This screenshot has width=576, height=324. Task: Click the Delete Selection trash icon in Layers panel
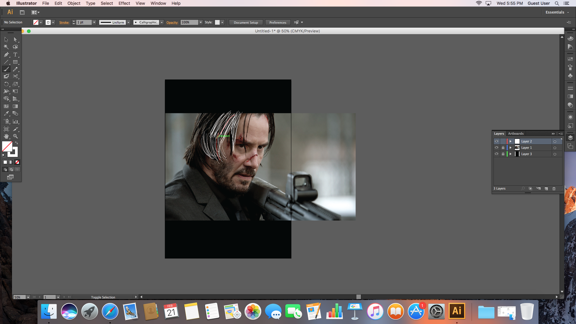coord(554,189)
